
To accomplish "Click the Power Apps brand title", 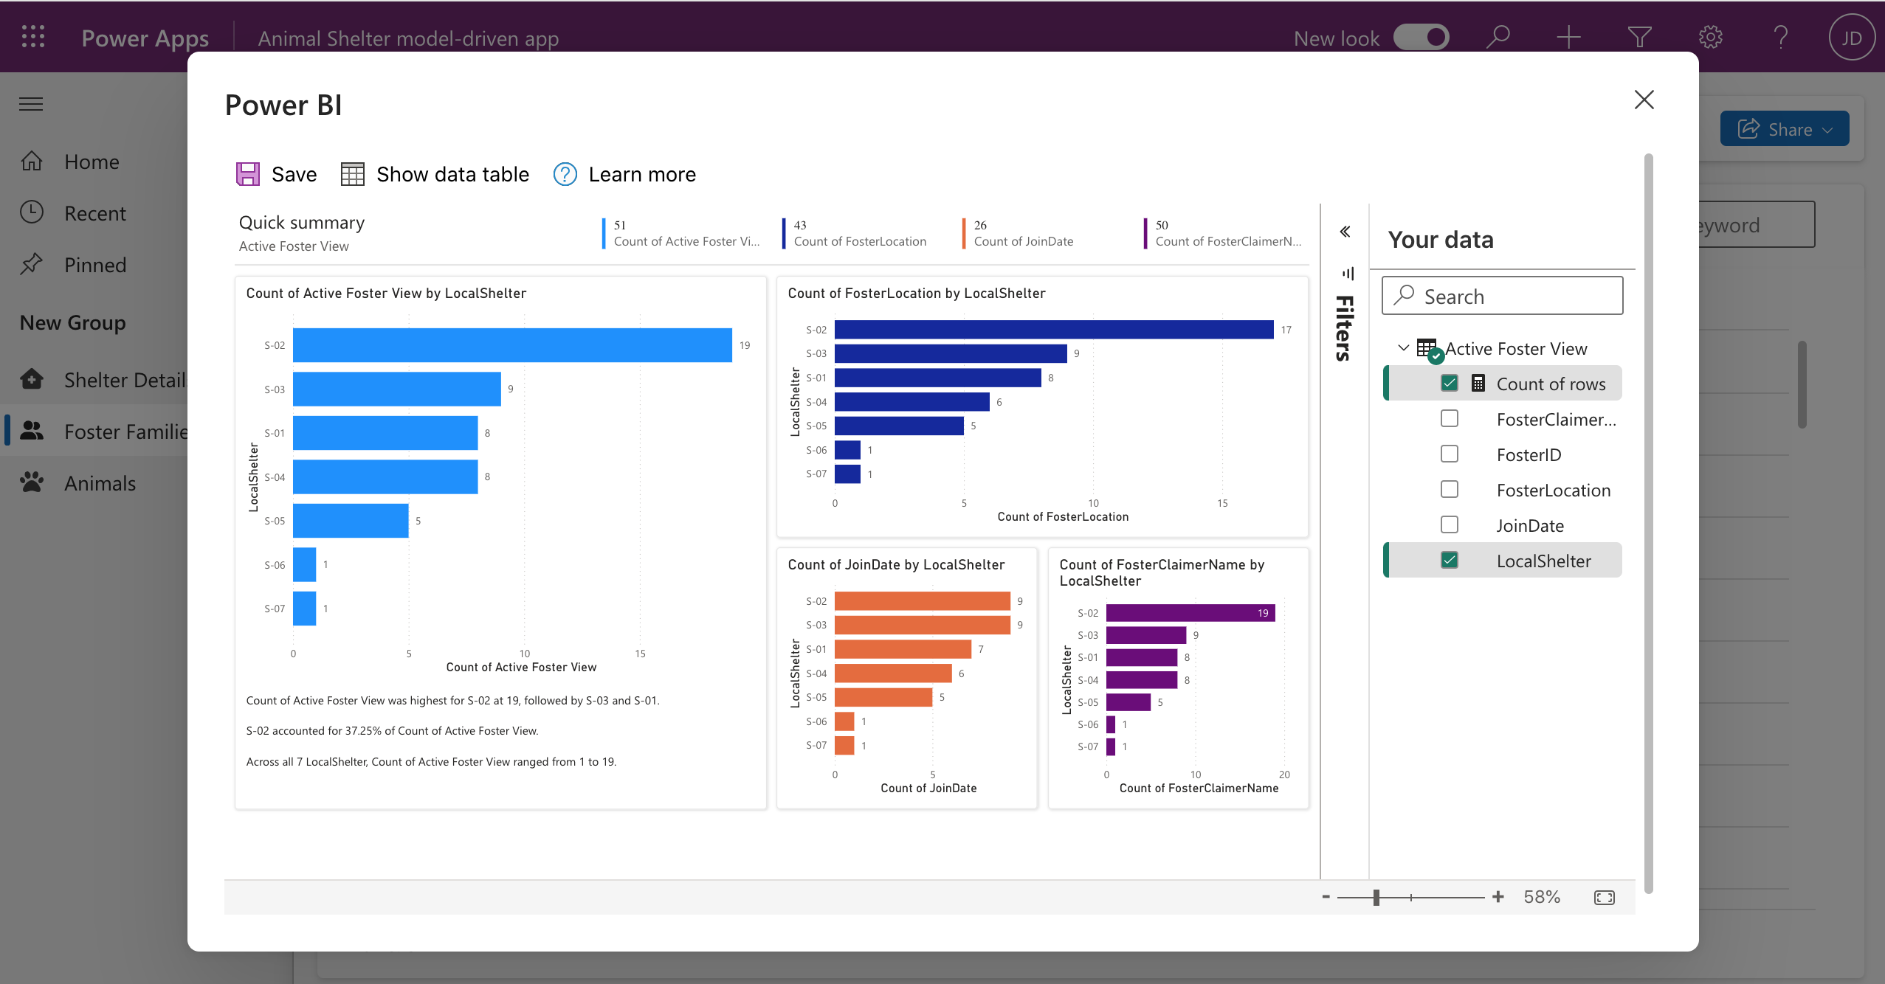I will pyautogui.click(x=145, y=38).
